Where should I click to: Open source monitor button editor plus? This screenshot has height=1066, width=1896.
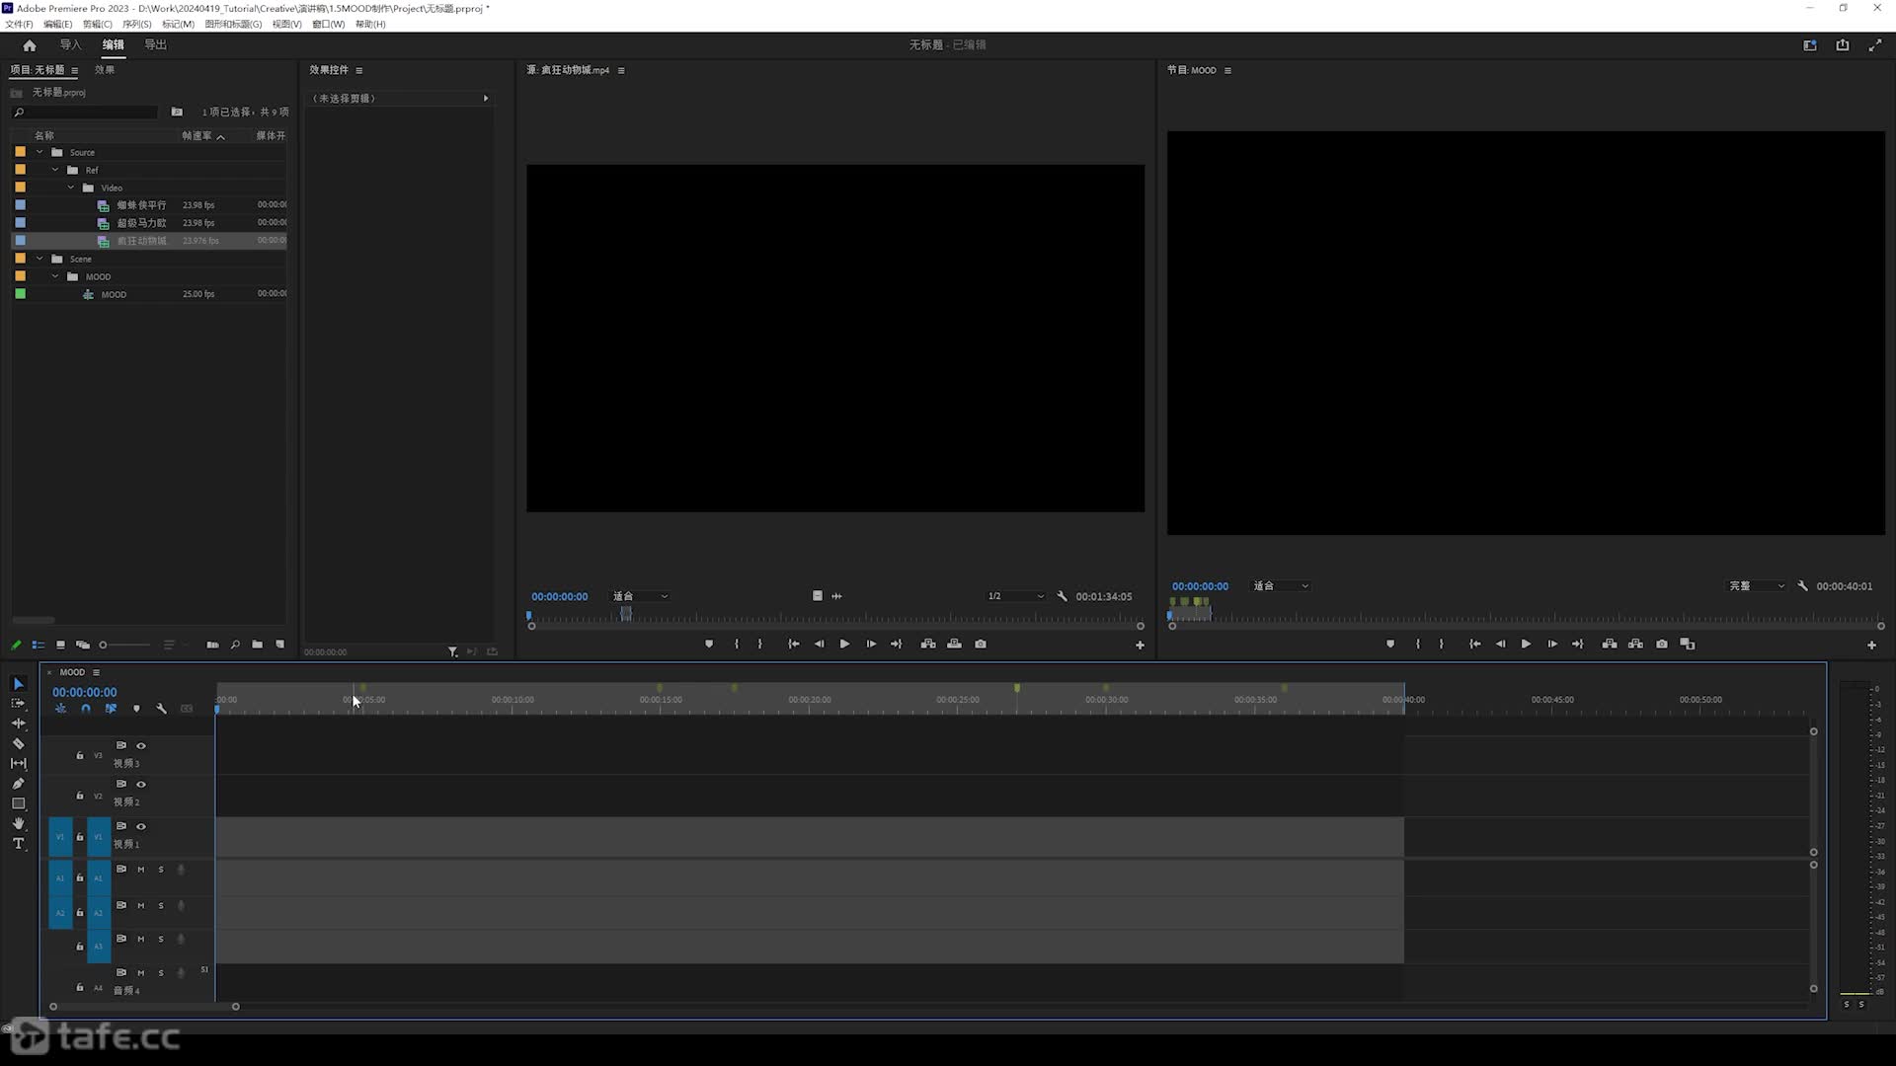click(x=1140, y=645)
